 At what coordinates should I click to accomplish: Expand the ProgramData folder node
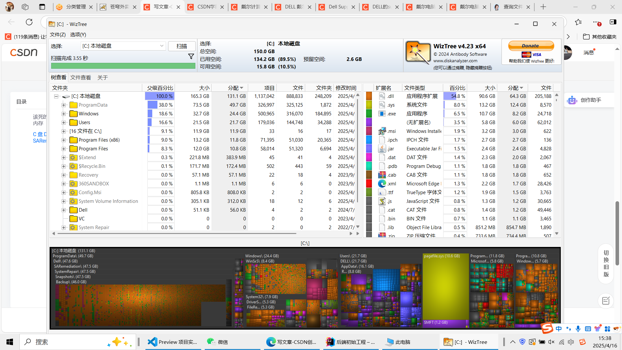[x=64, y=105]
